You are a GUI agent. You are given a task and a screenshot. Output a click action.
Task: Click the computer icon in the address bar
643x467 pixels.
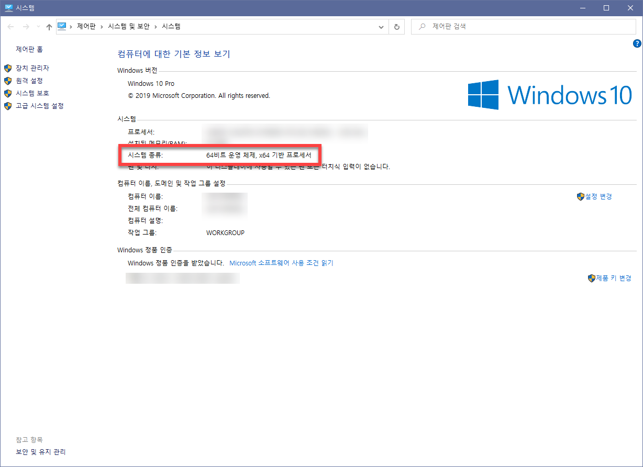tap(62, 26)
